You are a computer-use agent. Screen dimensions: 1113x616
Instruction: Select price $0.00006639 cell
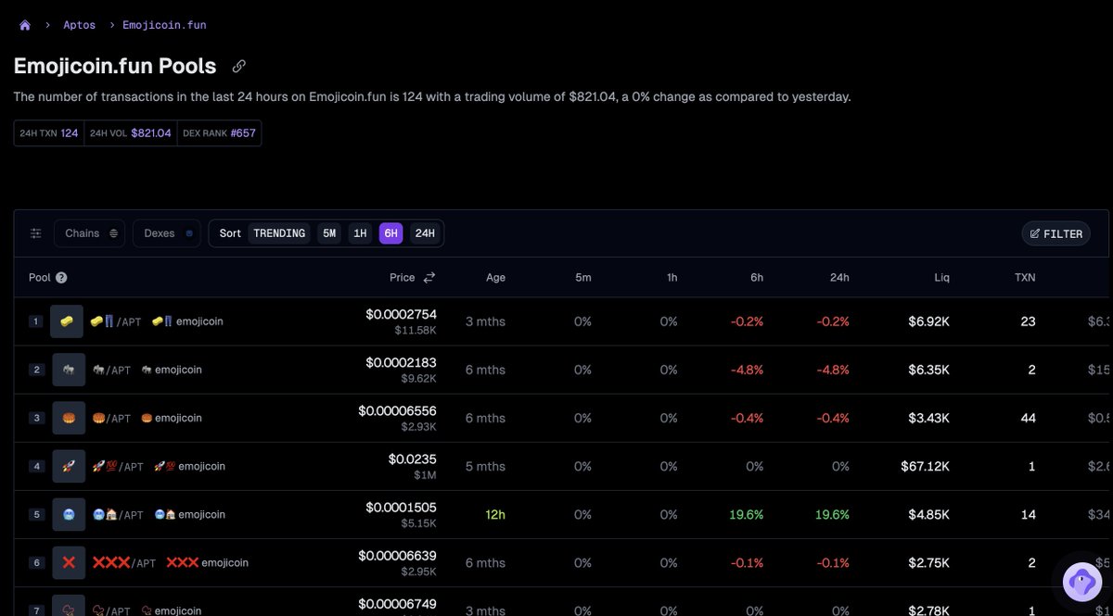397,555
